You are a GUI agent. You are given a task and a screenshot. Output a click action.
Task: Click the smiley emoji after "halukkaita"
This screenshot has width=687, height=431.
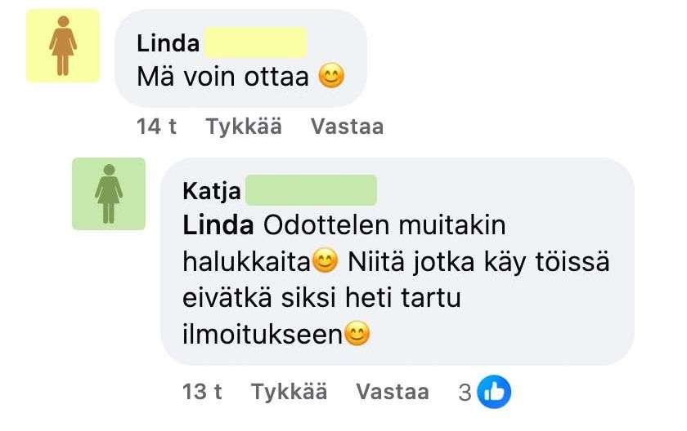click(x=326, y=262)
